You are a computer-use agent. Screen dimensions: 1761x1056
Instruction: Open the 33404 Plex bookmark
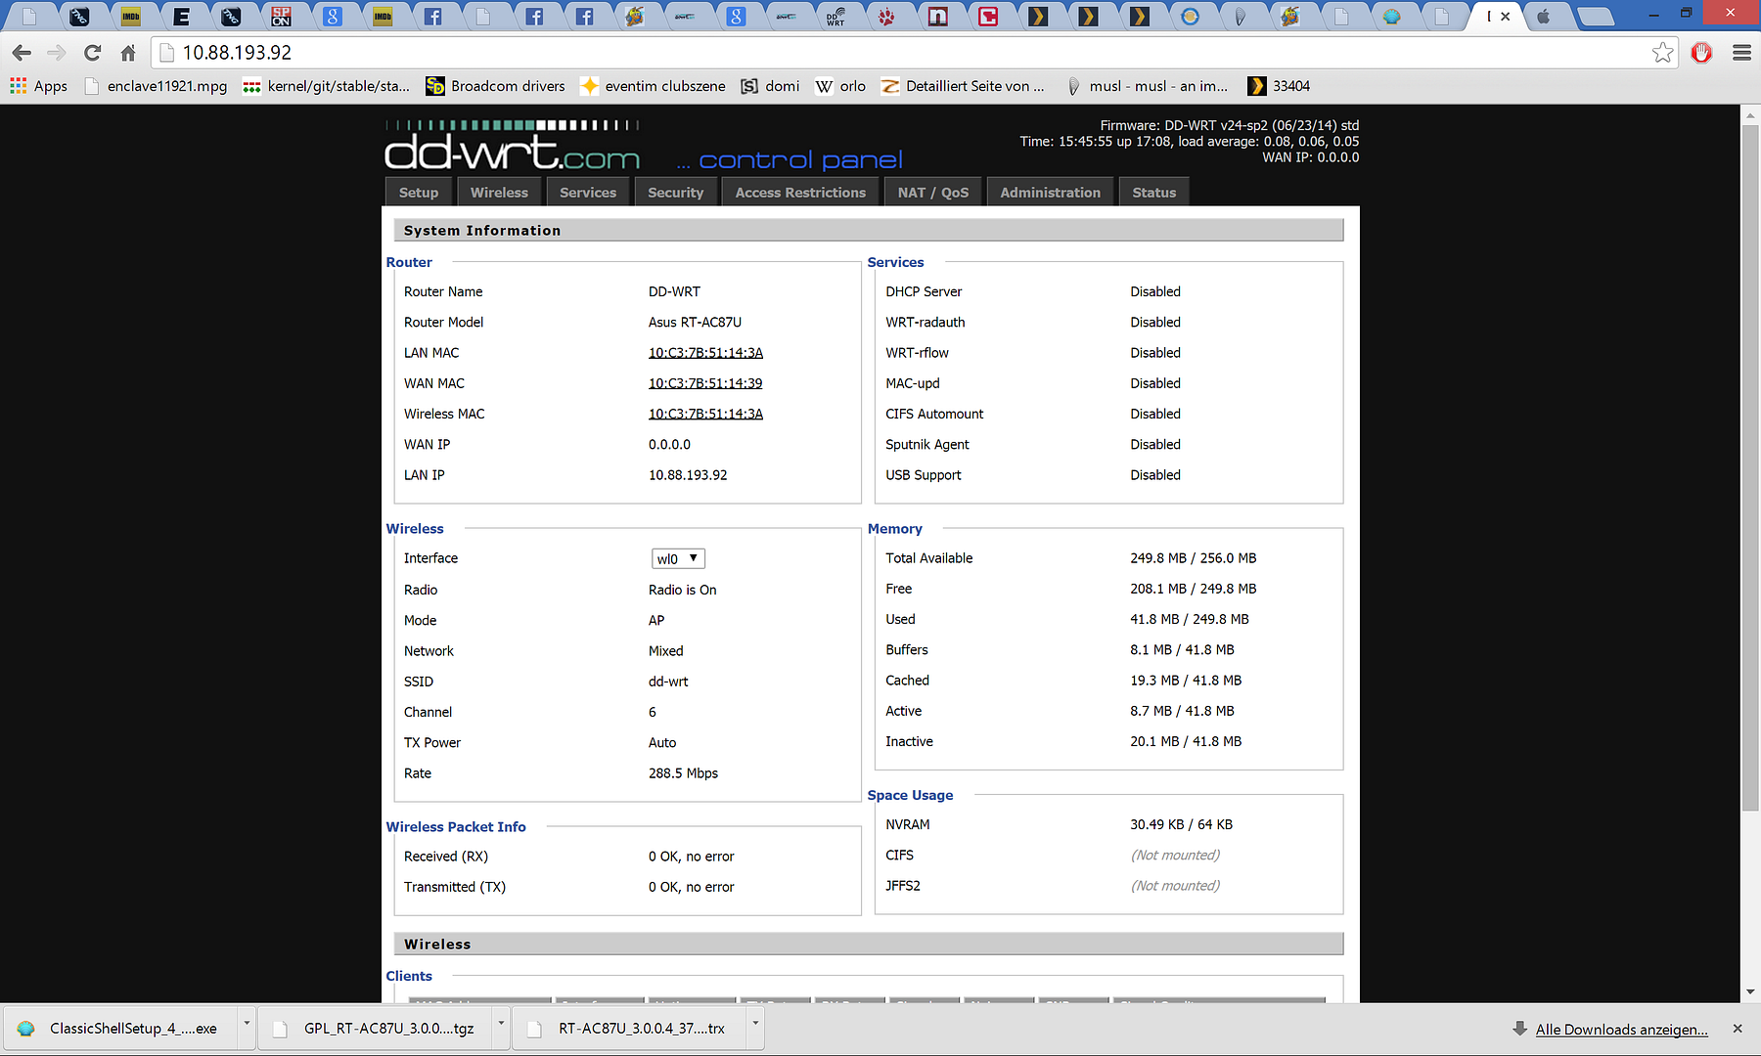click(1279, 86)
